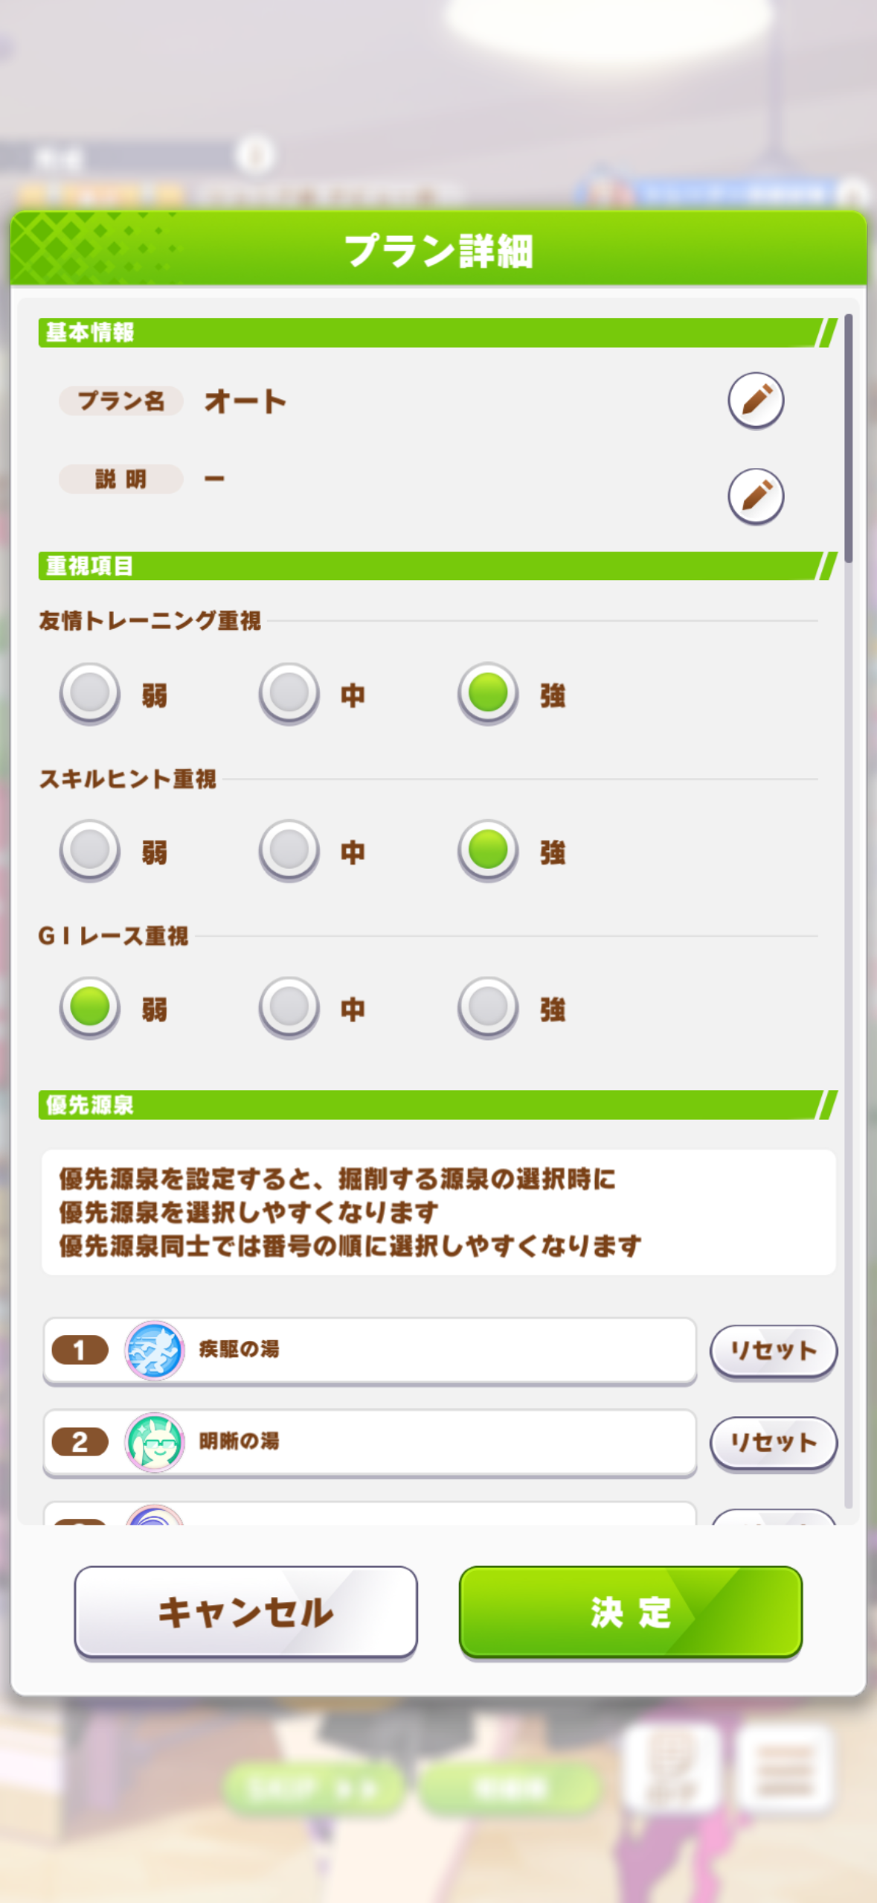The image size is (877, 1903).
Task: Set GIレース重視 to 中
Action: 289,1007
